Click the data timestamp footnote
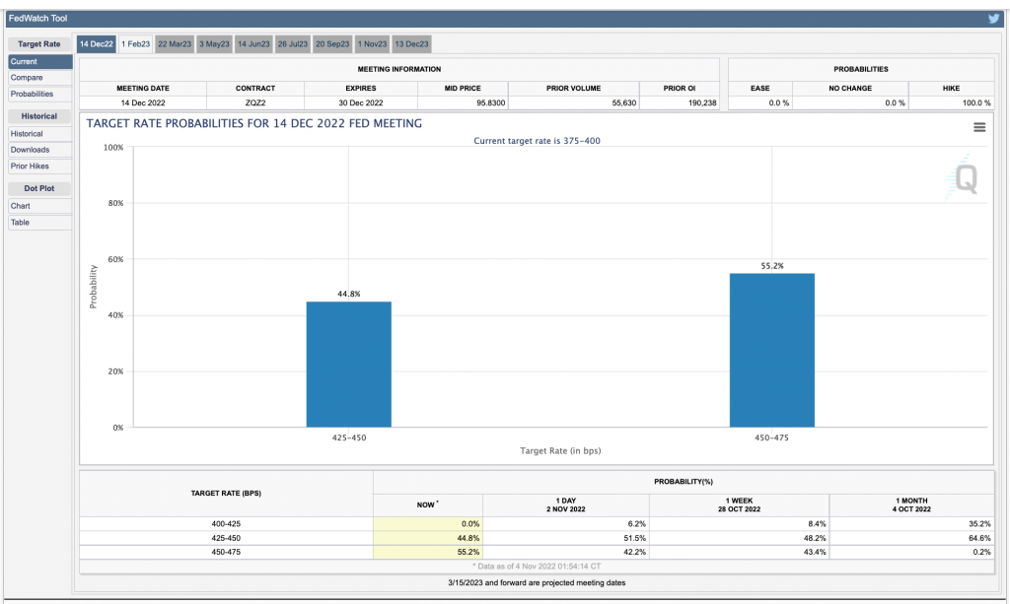Image resolution: width=1010 pixels, height=604 pixels. pos(537,567)
